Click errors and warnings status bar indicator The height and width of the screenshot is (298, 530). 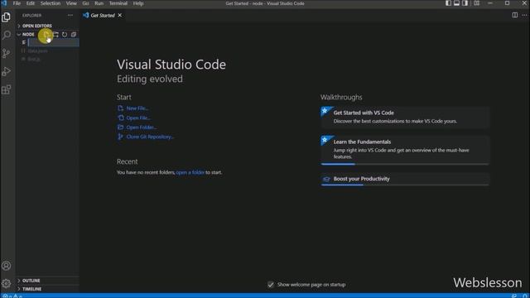pos(12,296)
